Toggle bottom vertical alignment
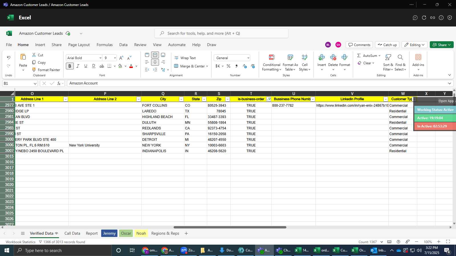 coord(163,55)
